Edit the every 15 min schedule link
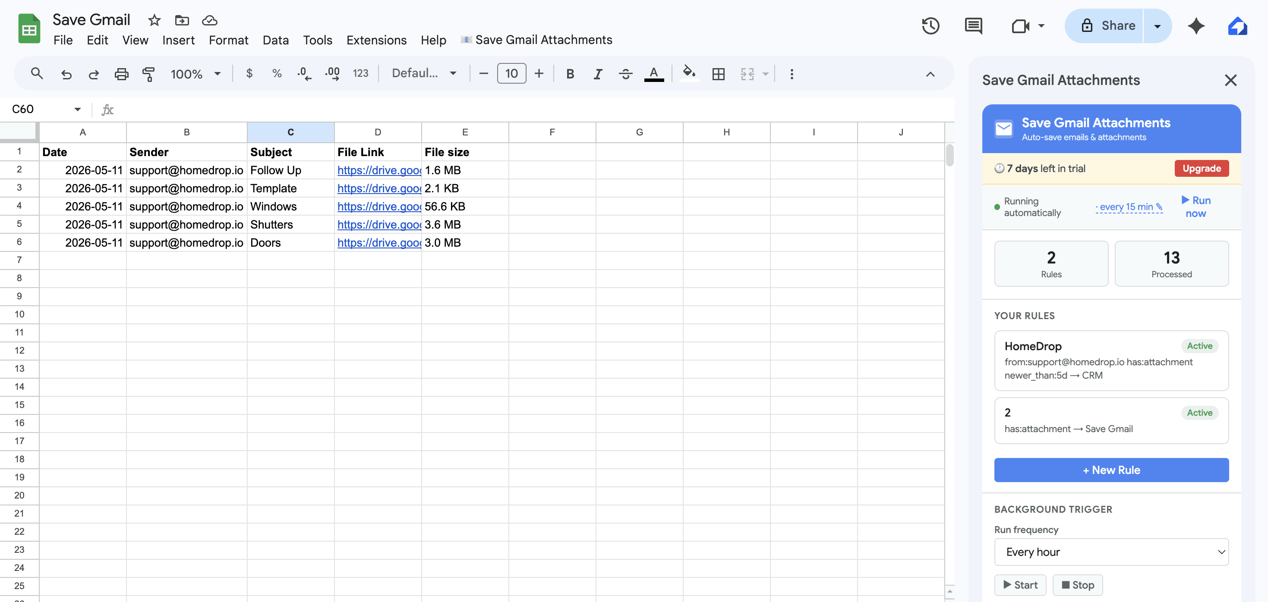The width and height of the screenshot is (1268, 602). [1129, 207]
